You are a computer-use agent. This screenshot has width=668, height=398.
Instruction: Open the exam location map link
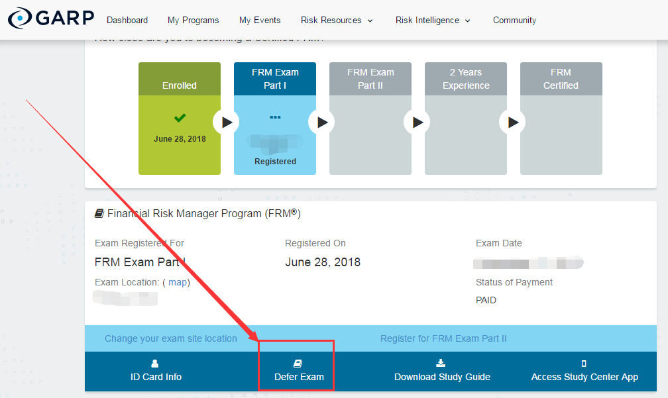pyautogui.click(x=178, y=282)
